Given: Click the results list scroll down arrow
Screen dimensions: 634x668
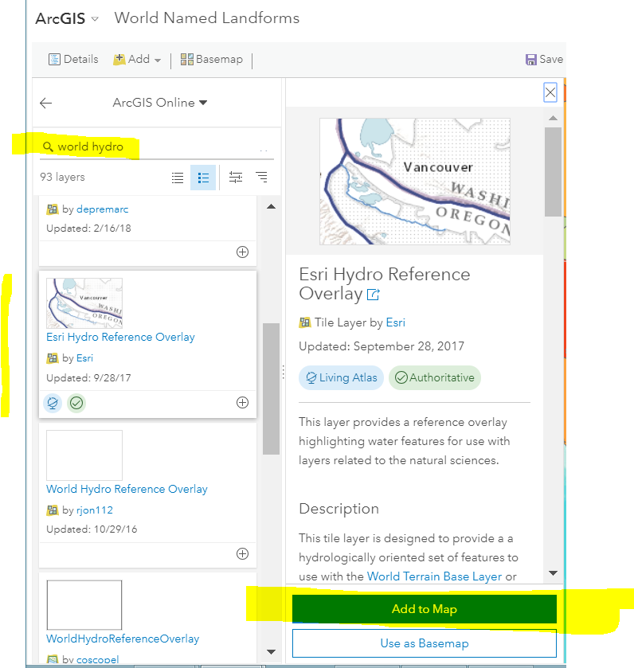Looking at the screenshot, I should (x=271, y=652).
